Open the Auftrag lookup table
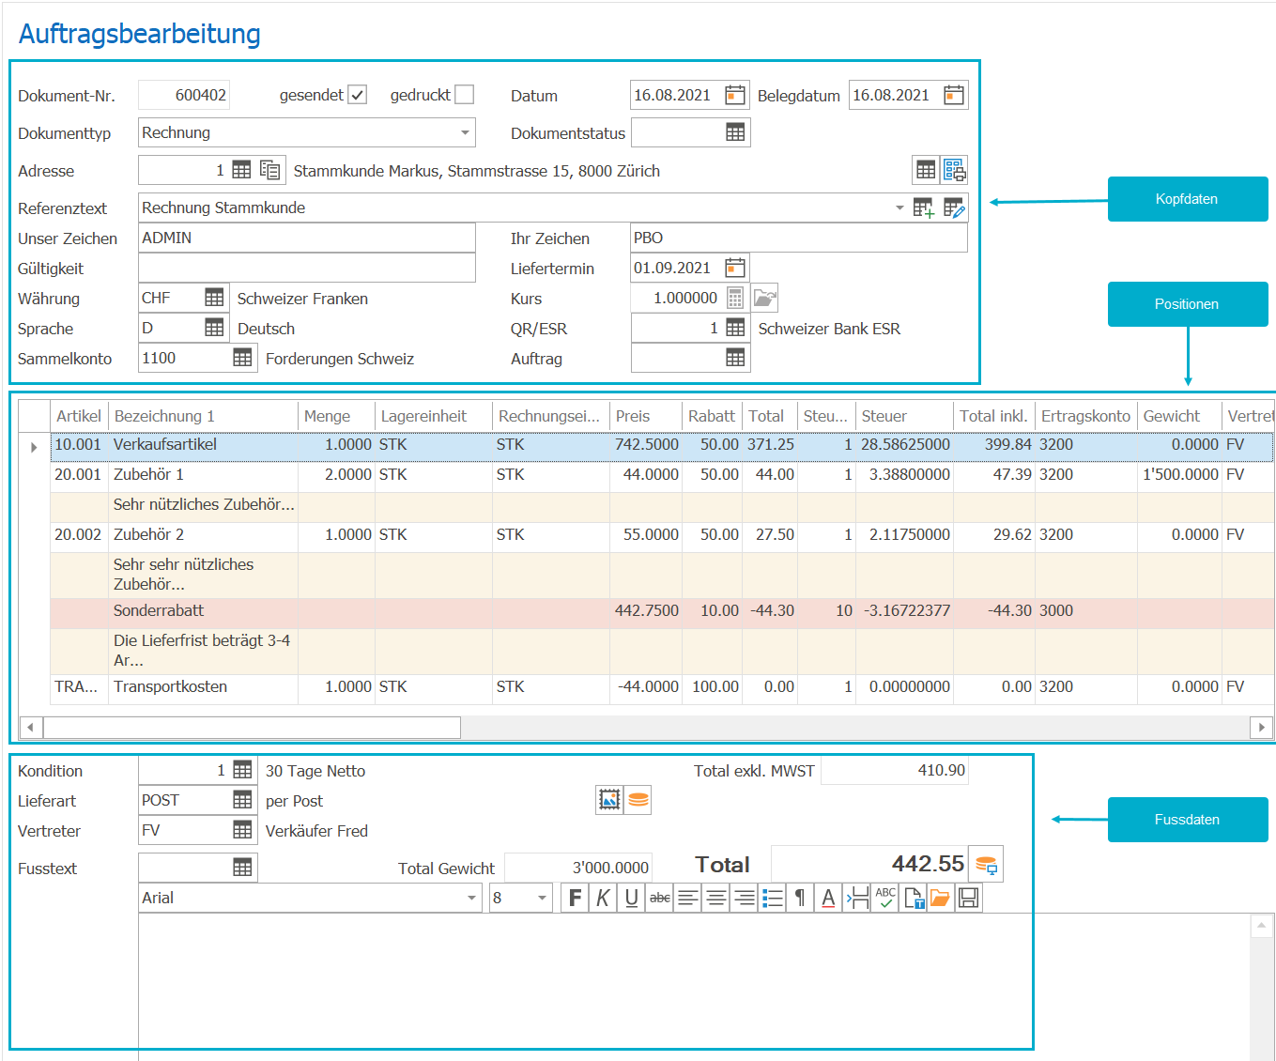 [735, 358]
